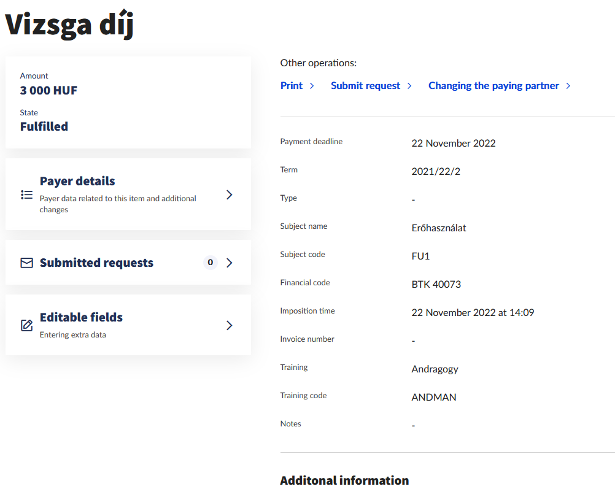
Task: Click the 3 000 HUF amount value
Action: tap(48, 91)
